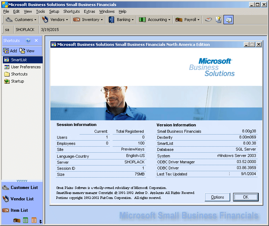Expand the Accounting dropdown arrow
Image resolution: width=269 pixels, height=226 pixels.
click(170, 20)
